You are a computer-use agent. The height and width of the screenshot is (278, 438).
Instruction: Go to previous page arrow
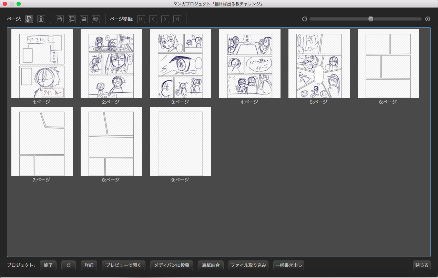153,19
